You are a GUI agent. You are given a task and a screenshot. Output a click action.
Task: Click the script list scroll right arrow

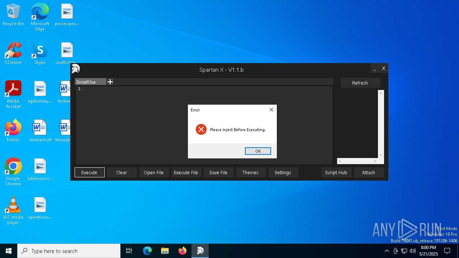tap(375, 161)
